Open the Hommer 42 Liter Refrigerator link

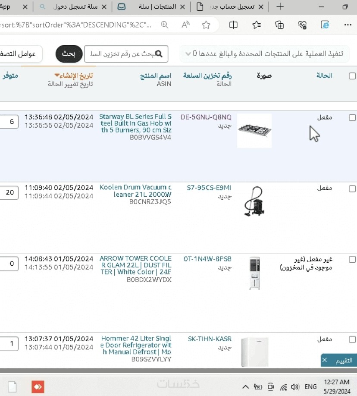click(x=136, y=345)
